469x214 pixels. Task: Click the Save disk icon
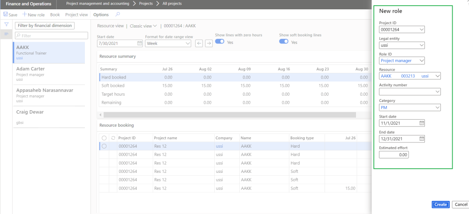(x=6, y=15)
